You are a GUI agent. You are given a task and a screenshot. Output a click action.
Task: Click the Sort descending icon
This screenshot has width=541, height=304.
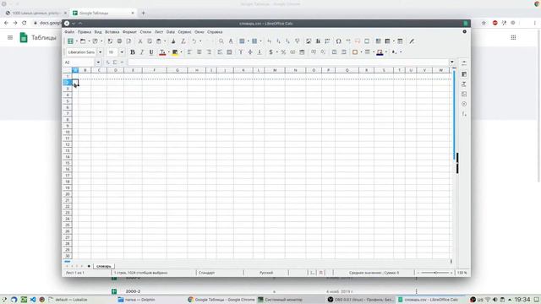pos(287,41)
